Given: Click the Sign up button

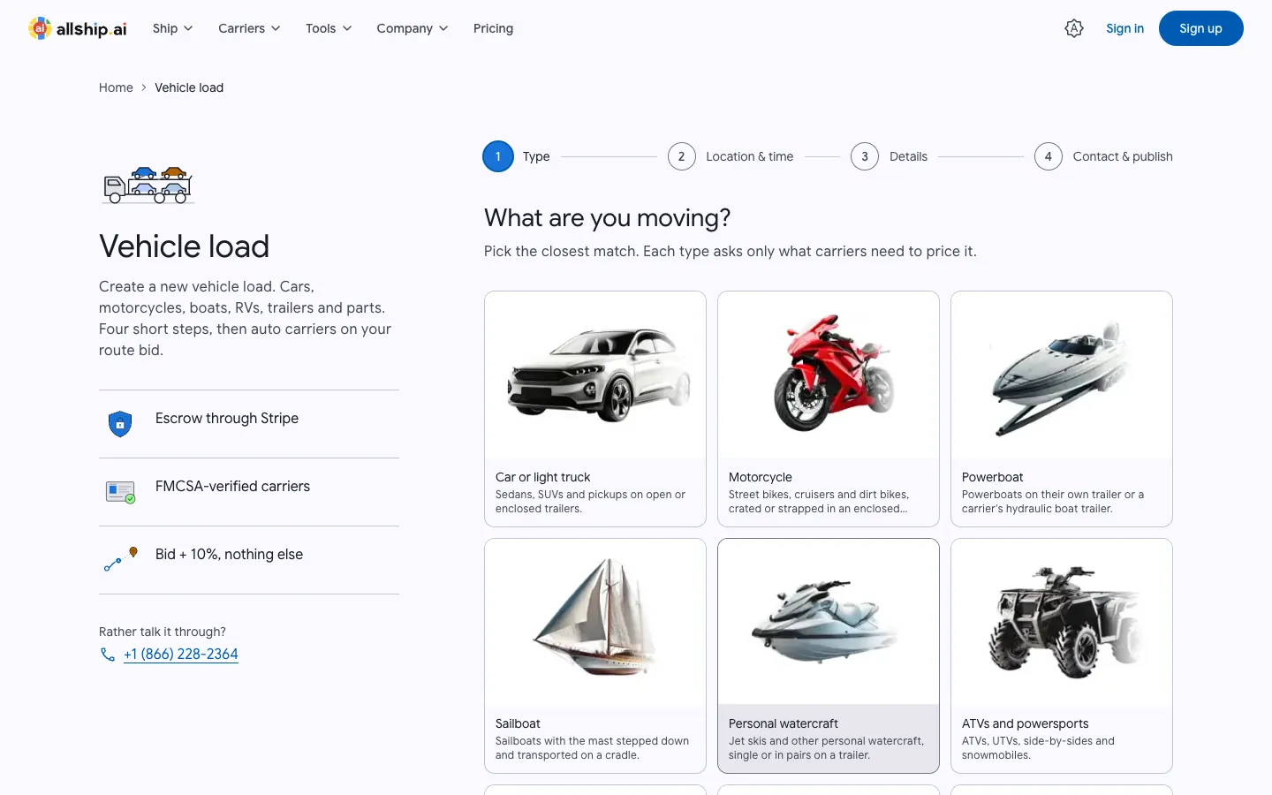Looking at the screenshot, I should [1200, 28].
